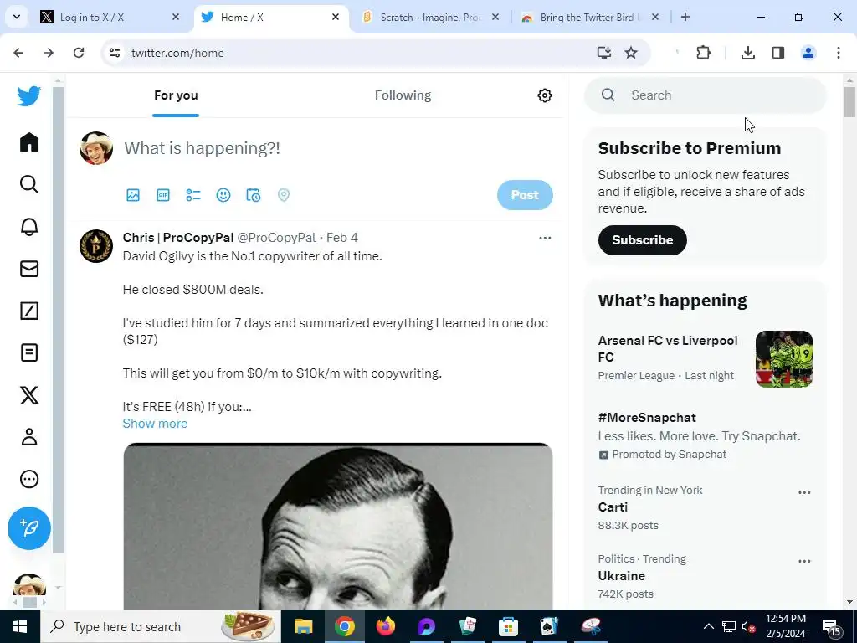This screenshot has width=857, height=643.
Task: Open Microsoft Store from taskbar
Action: coord(508,626)
